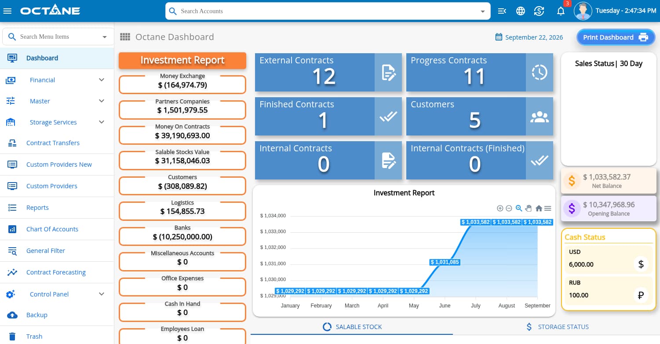Open the notifications bell
The image size is (660, 344).
tap(561, 11)
